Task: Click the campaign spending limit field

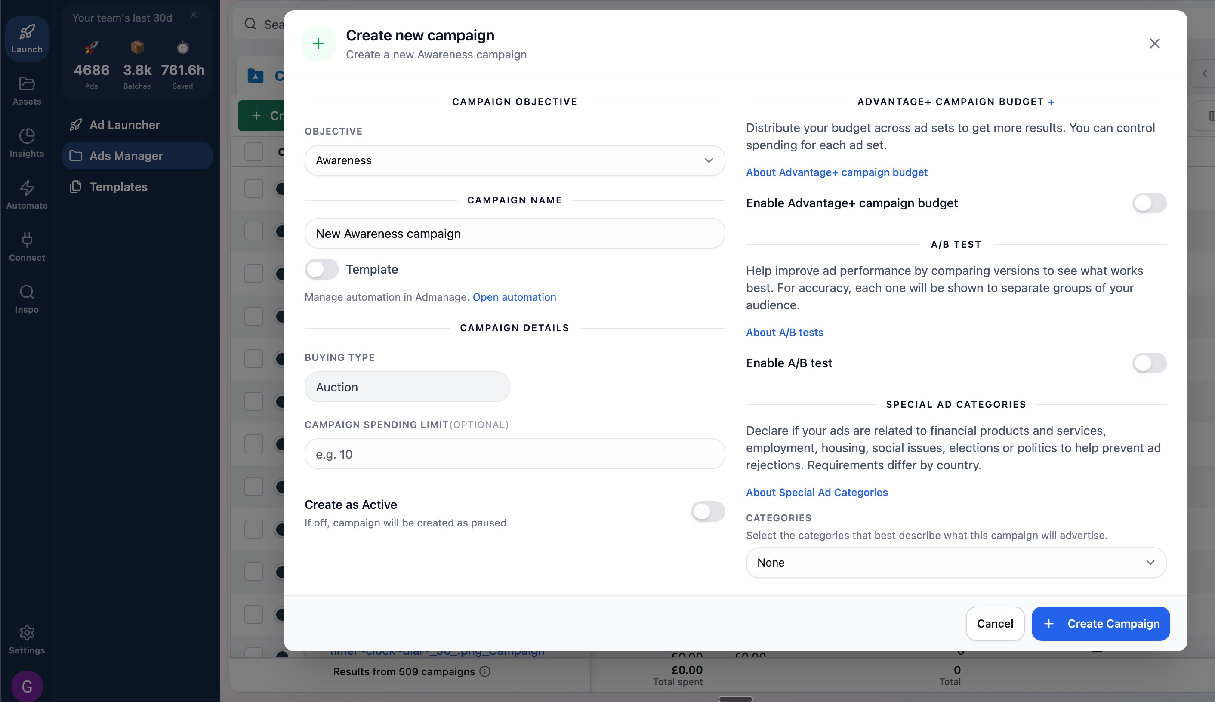Action: point(514,453)
